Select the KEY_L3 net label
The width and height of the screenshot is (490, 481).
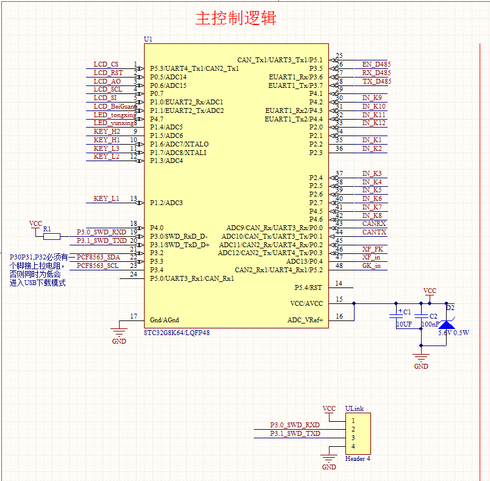coord(106,148)
